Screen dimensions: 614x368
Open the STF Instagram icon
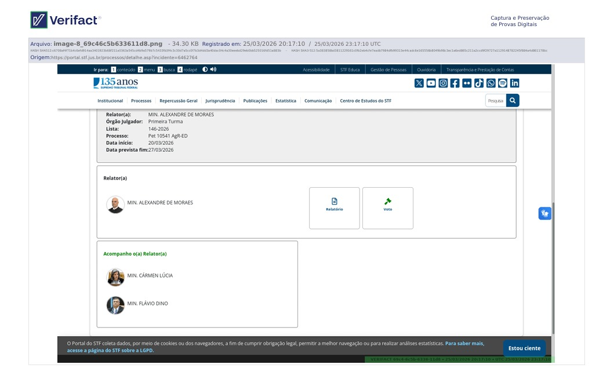pyautogui.click(x=443, y=83)
